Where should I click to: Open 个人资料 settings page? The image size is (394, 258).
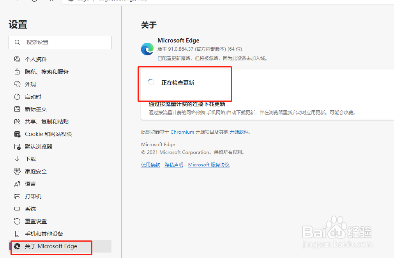[60, 59]
